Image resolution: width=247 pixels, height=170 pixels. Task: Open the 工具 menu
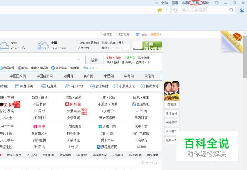pos(196,3)
